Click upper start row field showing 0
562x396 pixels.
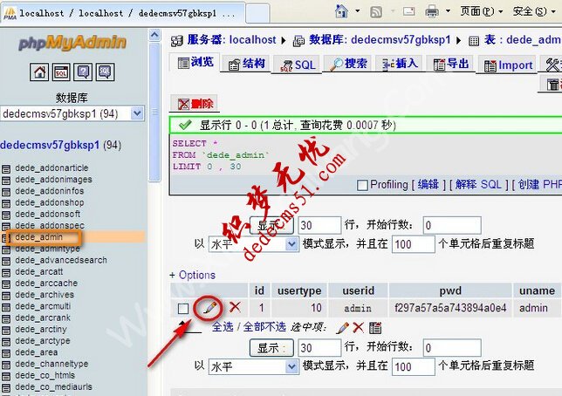(452, 225)
